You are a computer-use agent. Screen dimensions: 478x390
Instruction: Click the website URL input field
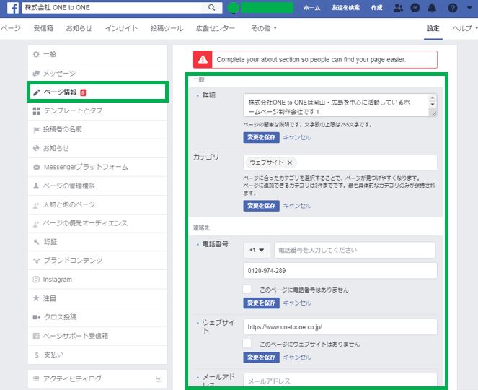[x=340, y=327]
